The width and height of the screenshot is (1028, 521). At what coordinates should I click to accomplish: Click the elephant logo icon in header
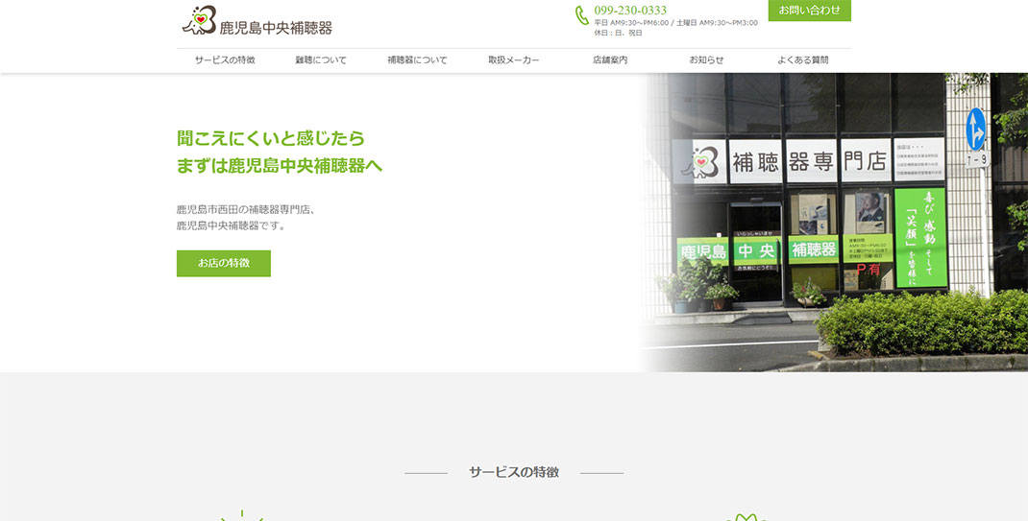pos(199,19)
